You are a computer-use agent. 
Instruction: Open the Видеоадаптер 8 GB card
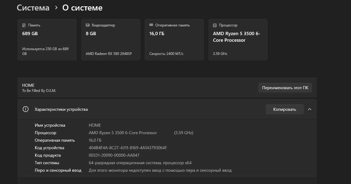(111, 40)
